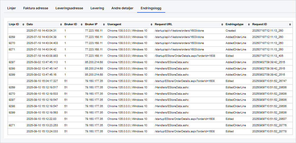Open the Faktura adresse tab
The image size is (296, 143).
click(36, 8)
